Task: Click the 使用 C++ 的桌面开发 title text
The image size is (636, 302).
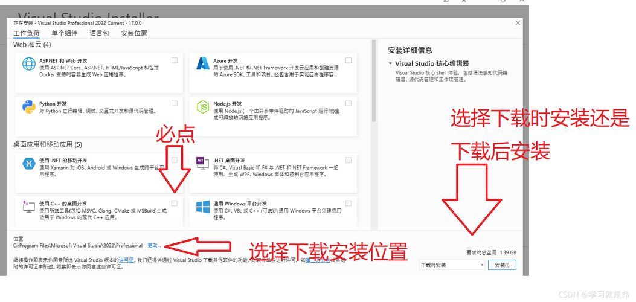Action: tap(63, 204)
